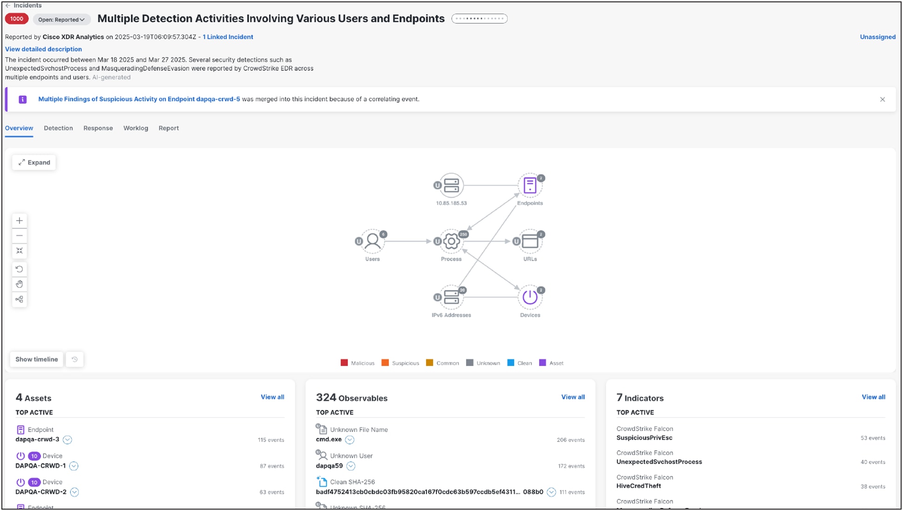Click the Suspicious orange legend swatch
Image resolution: width=903 pixels, height=511 pixels.
click(x=385, y=363)
